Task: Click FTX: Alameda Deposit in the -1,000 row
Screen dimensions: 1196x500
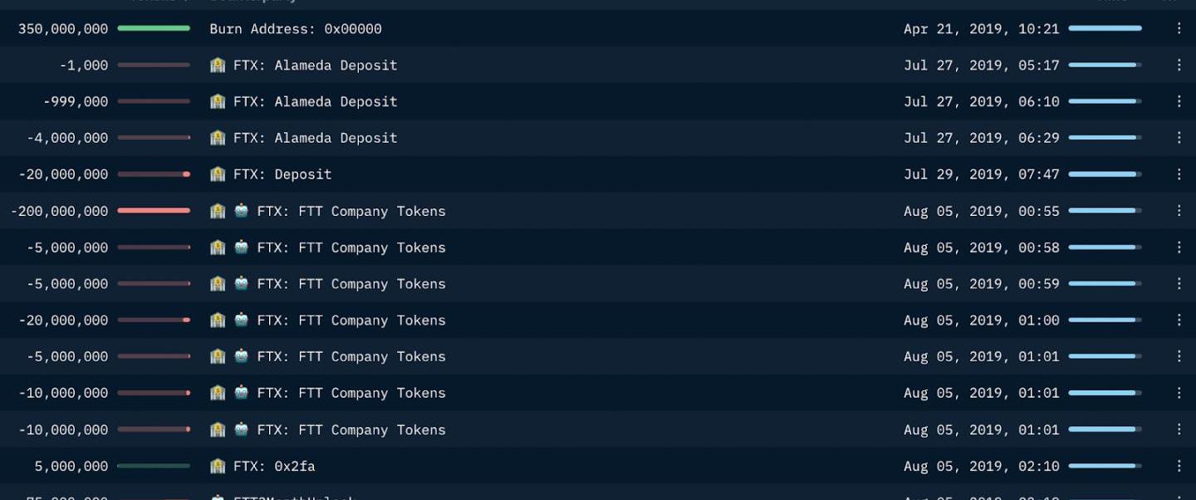Action: [x=315, y=65]
